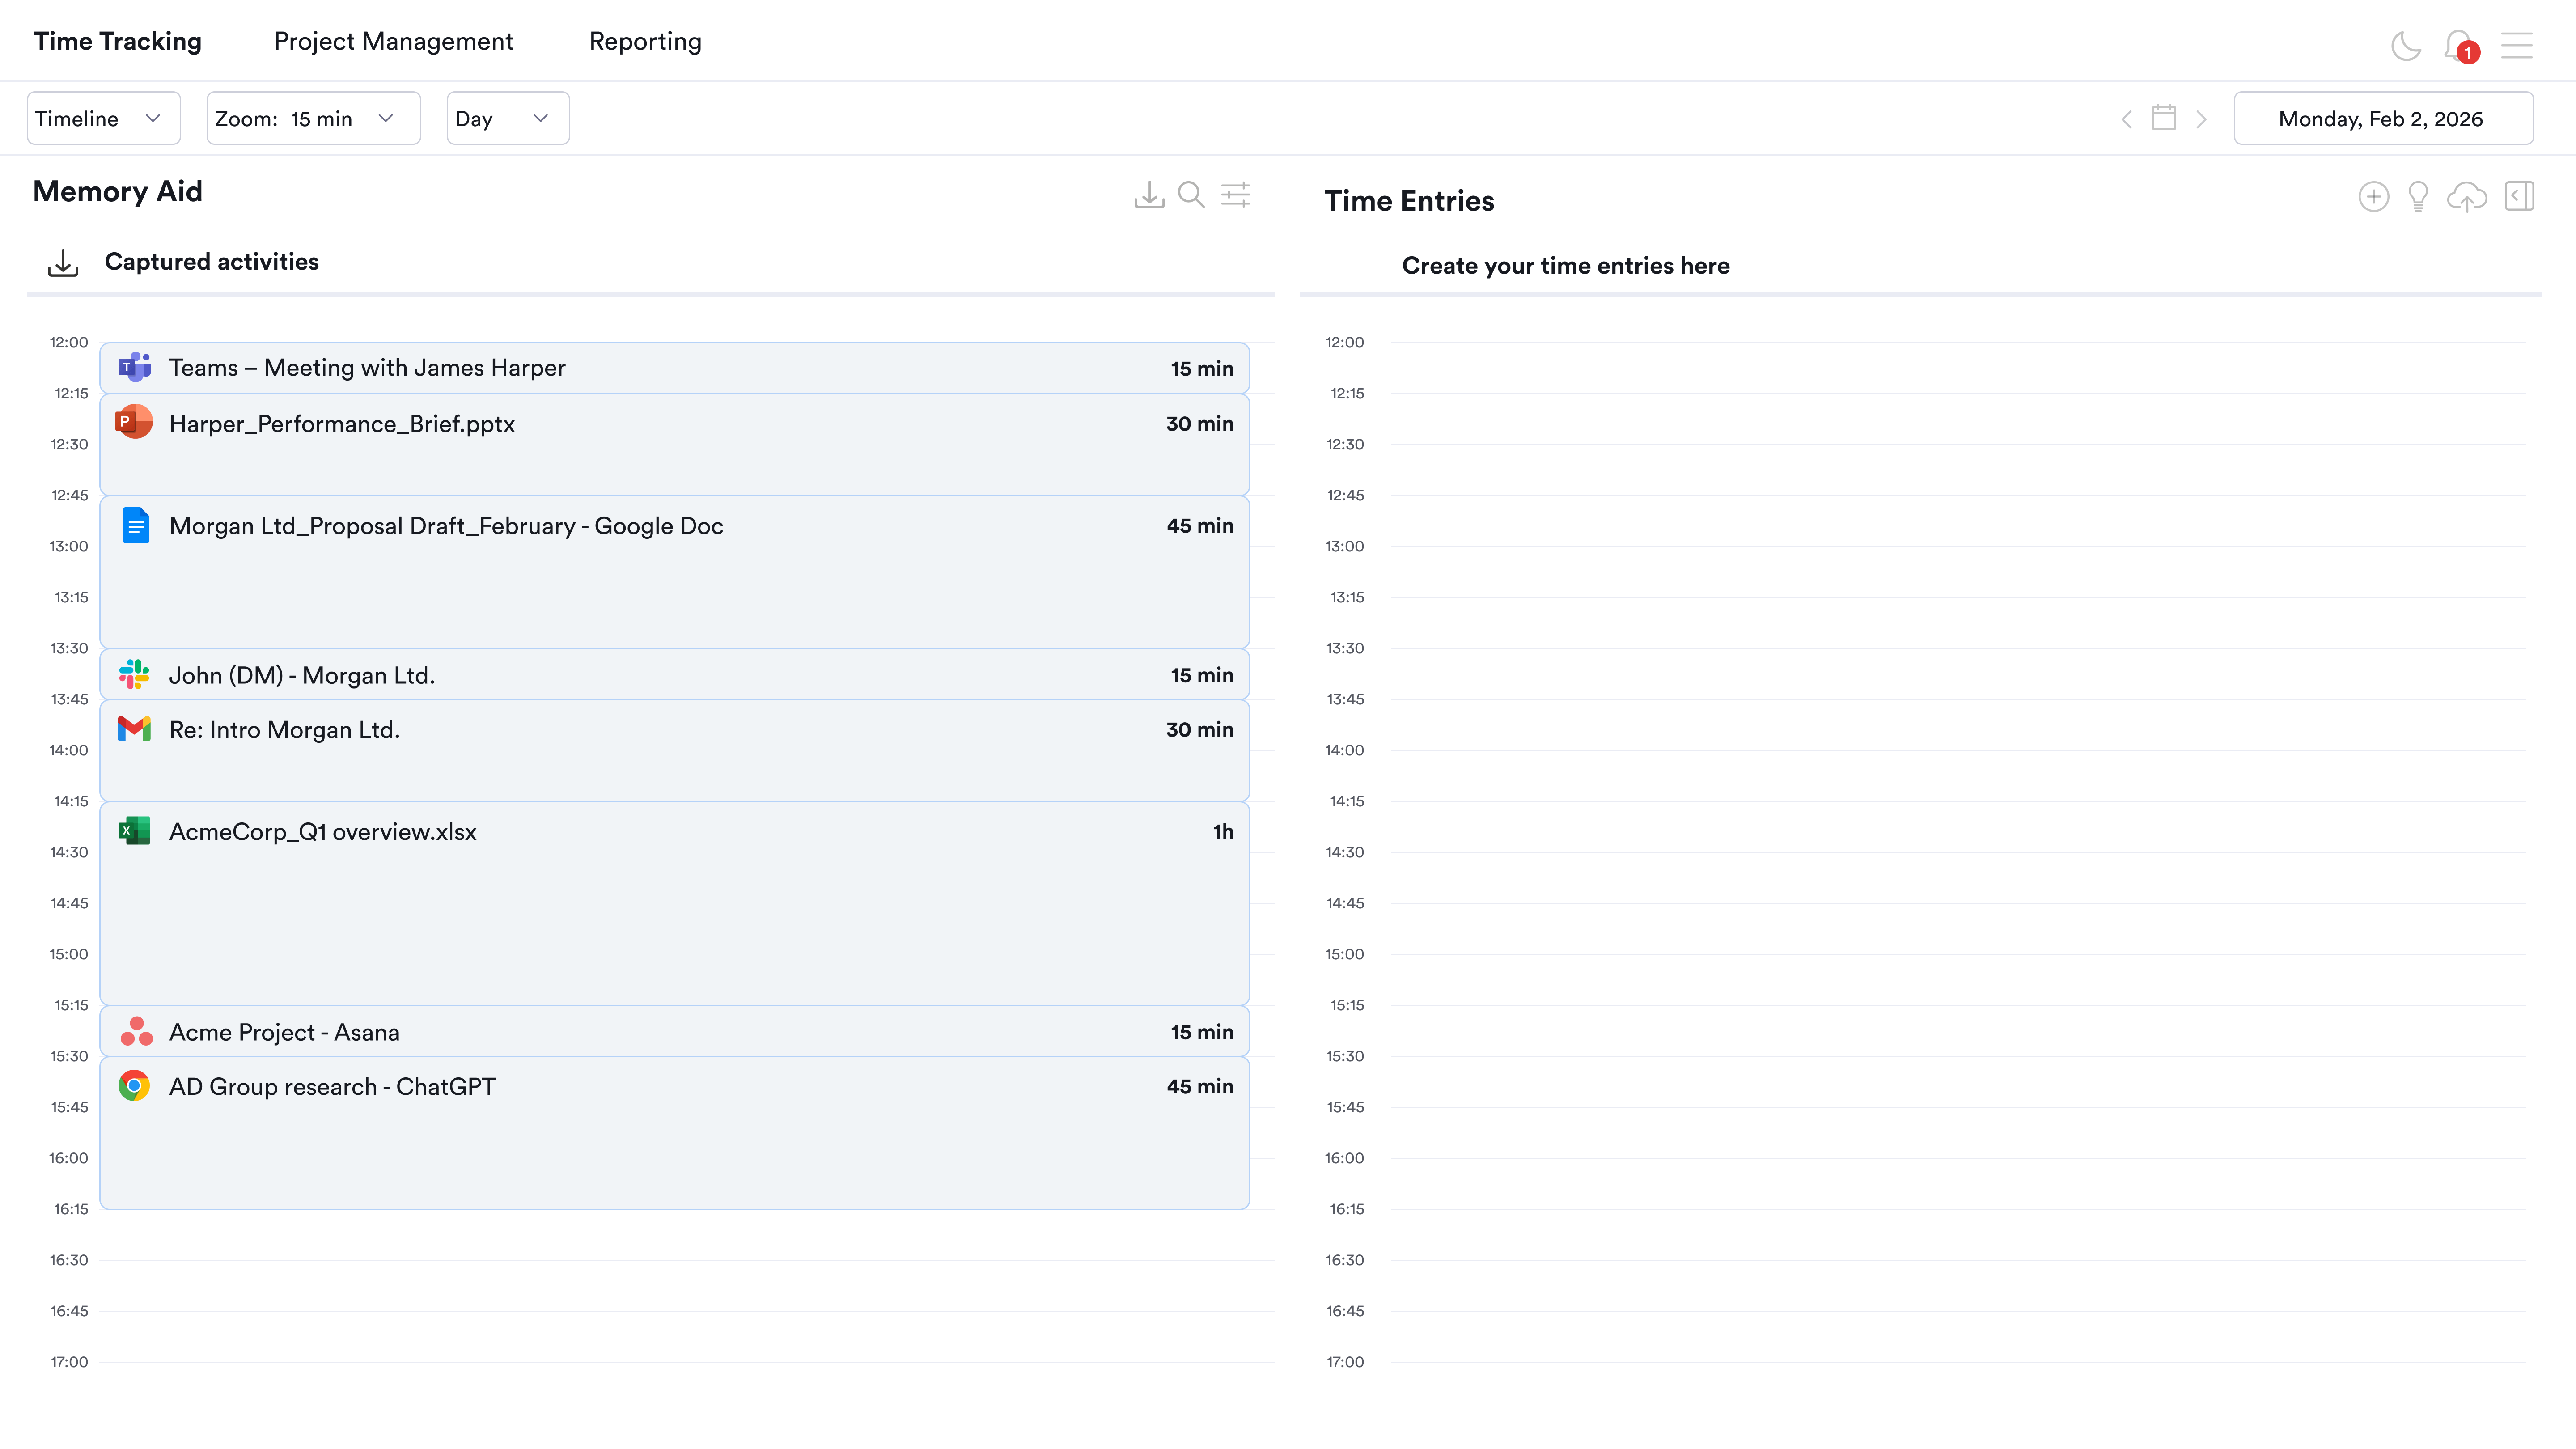Select the AcmeCorp_Q1 overview.xlsx activity
2576x1449 pixels.
674,902
